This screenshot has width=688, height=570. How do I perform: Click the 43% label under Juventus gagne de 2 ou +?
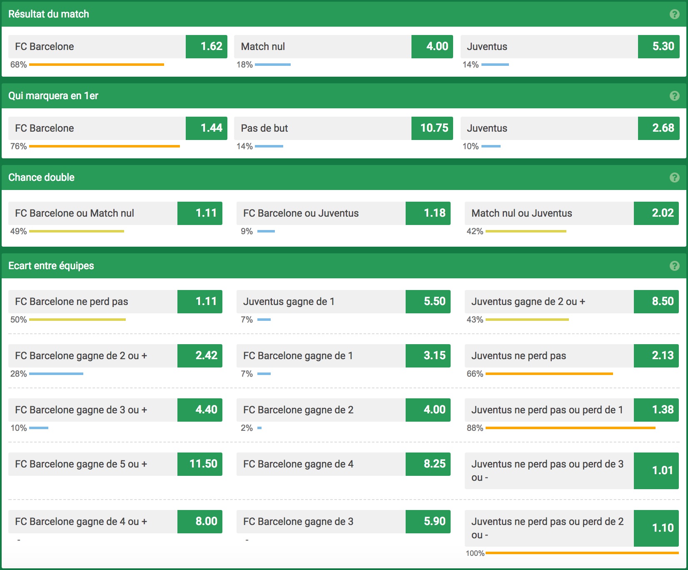(x=475, y=320)
